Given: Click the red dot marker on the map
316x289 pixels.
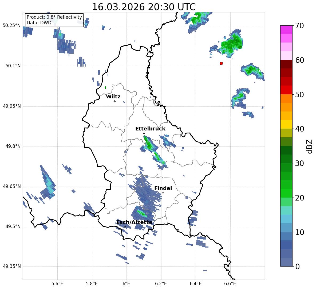Looking at the screenshot, I should click(x=221, y=63).
